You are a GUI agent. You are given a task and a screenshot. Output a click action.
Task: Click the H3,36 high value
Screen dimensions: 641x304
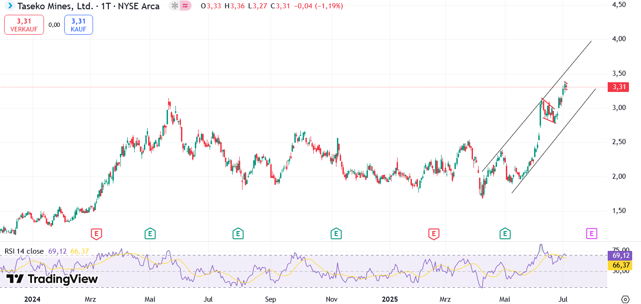click(235, 6)
